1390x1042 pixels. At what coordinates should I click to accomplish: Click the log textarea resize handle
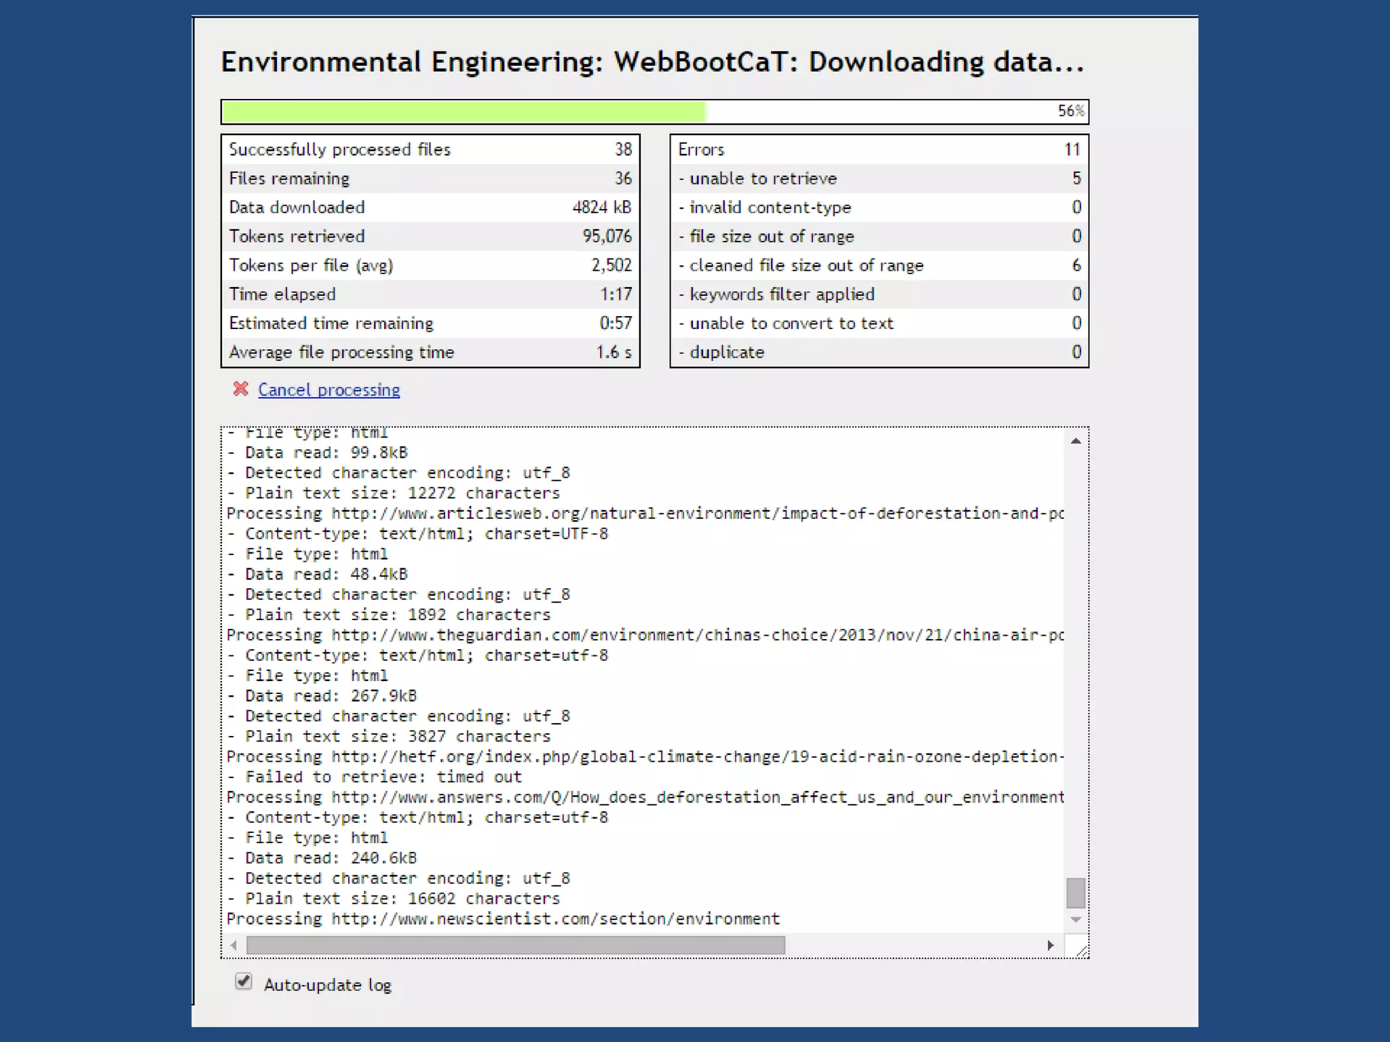[x=1082, y=952]
